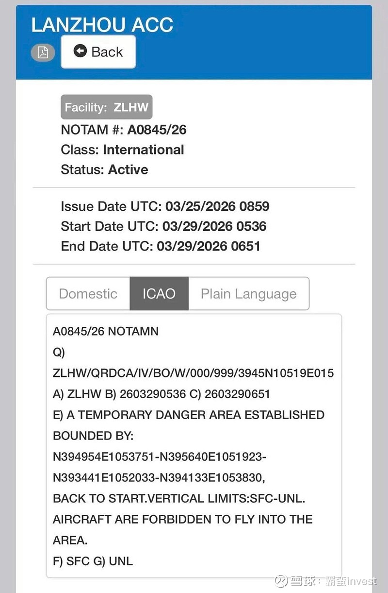Click the Start Date UTC value
Screen dimensions: 388x593
pyautogui.click(x=214, y=226)
